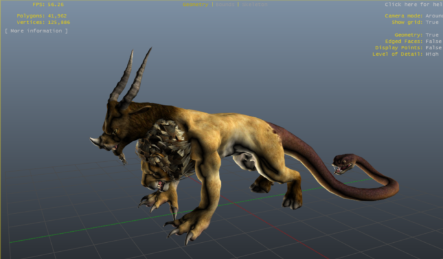Image resolution: width=443 pixels, height=259 pixels.
Task: Open the 'Click here for help' link
Action: coord(413,5)
